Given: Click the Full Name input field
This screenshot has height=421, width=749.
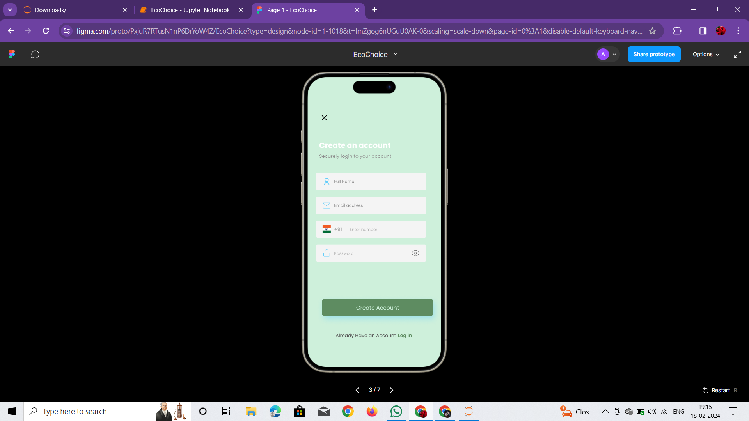Looking at the screenshot, I should (371, 182).
